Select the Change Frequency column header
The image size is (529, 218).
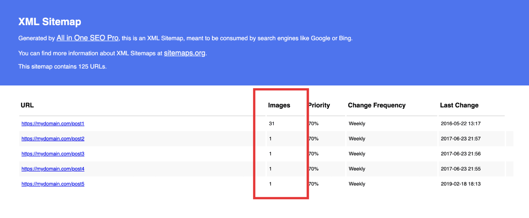point(377,105)
